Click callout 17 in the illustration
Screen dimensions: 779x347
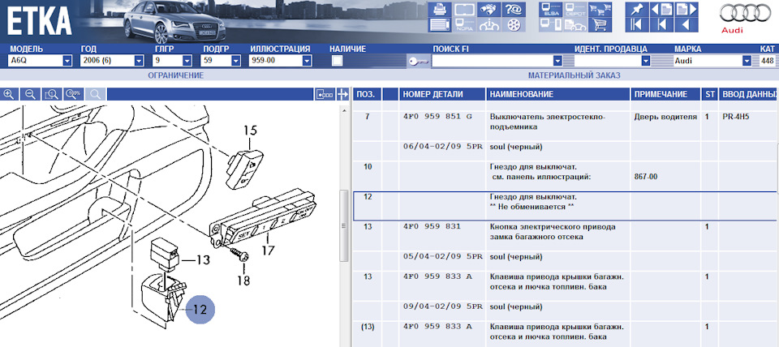pos(268,251)
